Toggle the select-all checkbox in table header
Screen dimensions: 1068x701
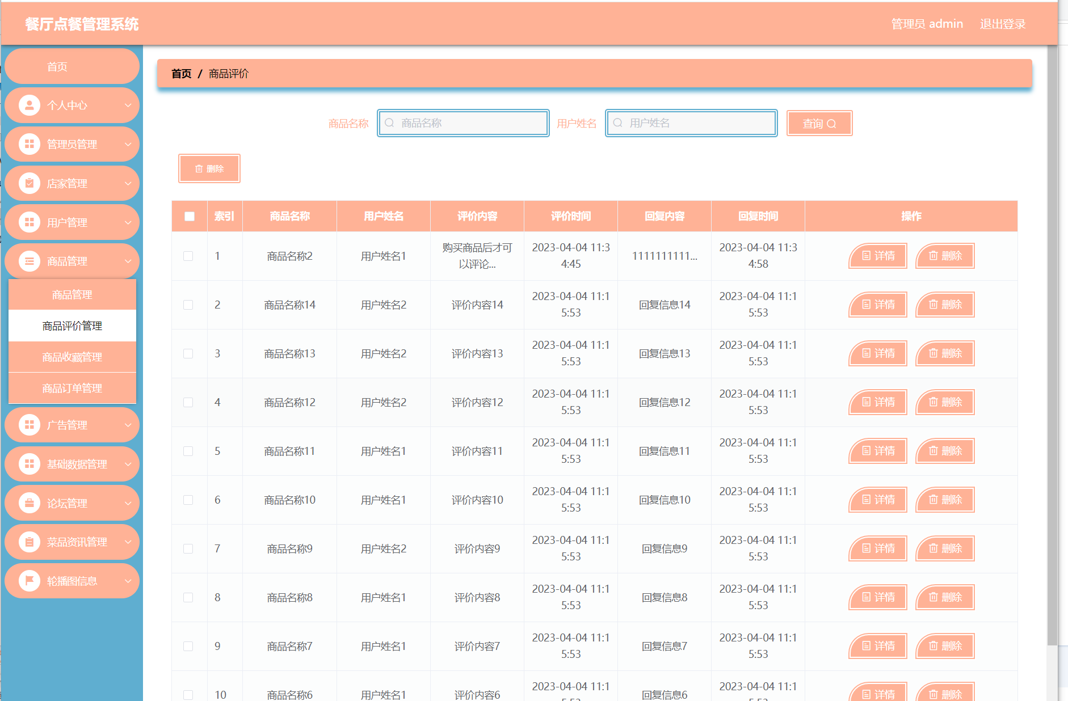click(190, 216)
